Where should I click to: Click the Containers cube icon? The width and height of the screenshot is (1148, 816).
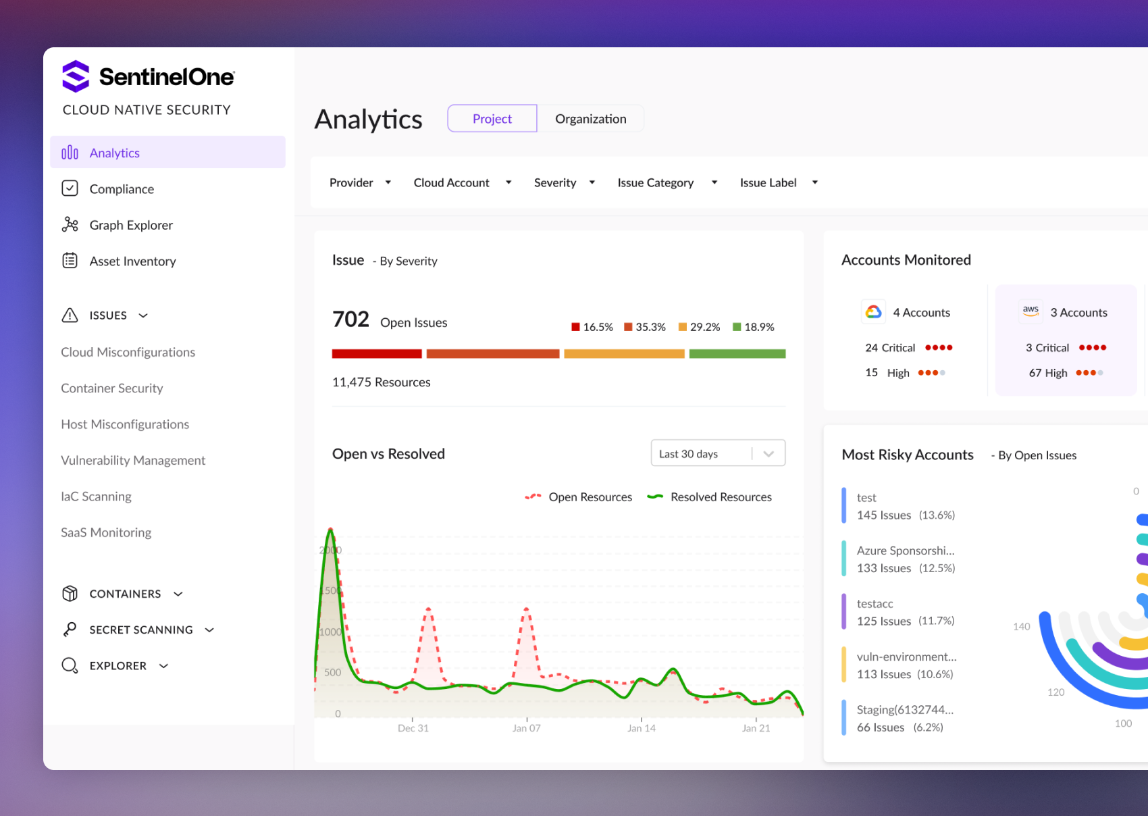(70, 593)
